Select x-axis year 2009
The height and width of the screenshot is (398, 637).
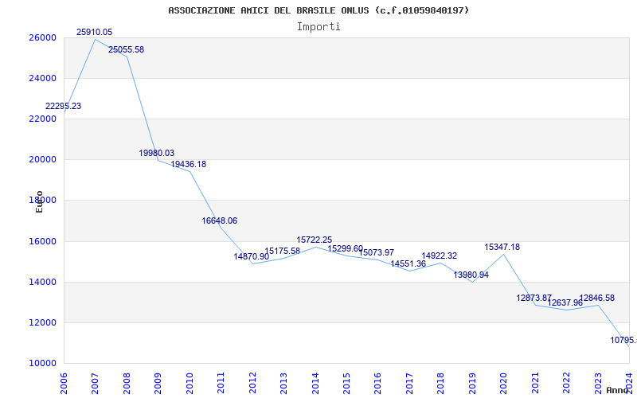coord(158,383)
